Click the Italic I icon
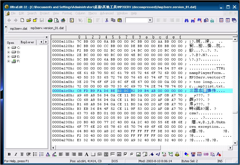The height and width of the screenshot is (165, 240). (16, 154)
